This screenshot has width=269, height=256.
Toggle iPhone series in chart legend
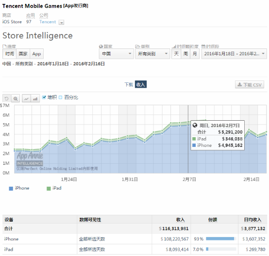19,188
